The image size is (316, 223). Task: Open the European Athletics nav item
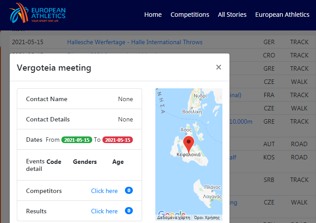click(282, 15)
